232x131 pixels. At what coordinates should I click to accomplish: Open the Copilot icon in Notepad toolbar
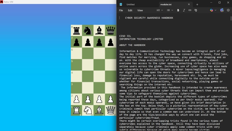[x=212, y=10]
